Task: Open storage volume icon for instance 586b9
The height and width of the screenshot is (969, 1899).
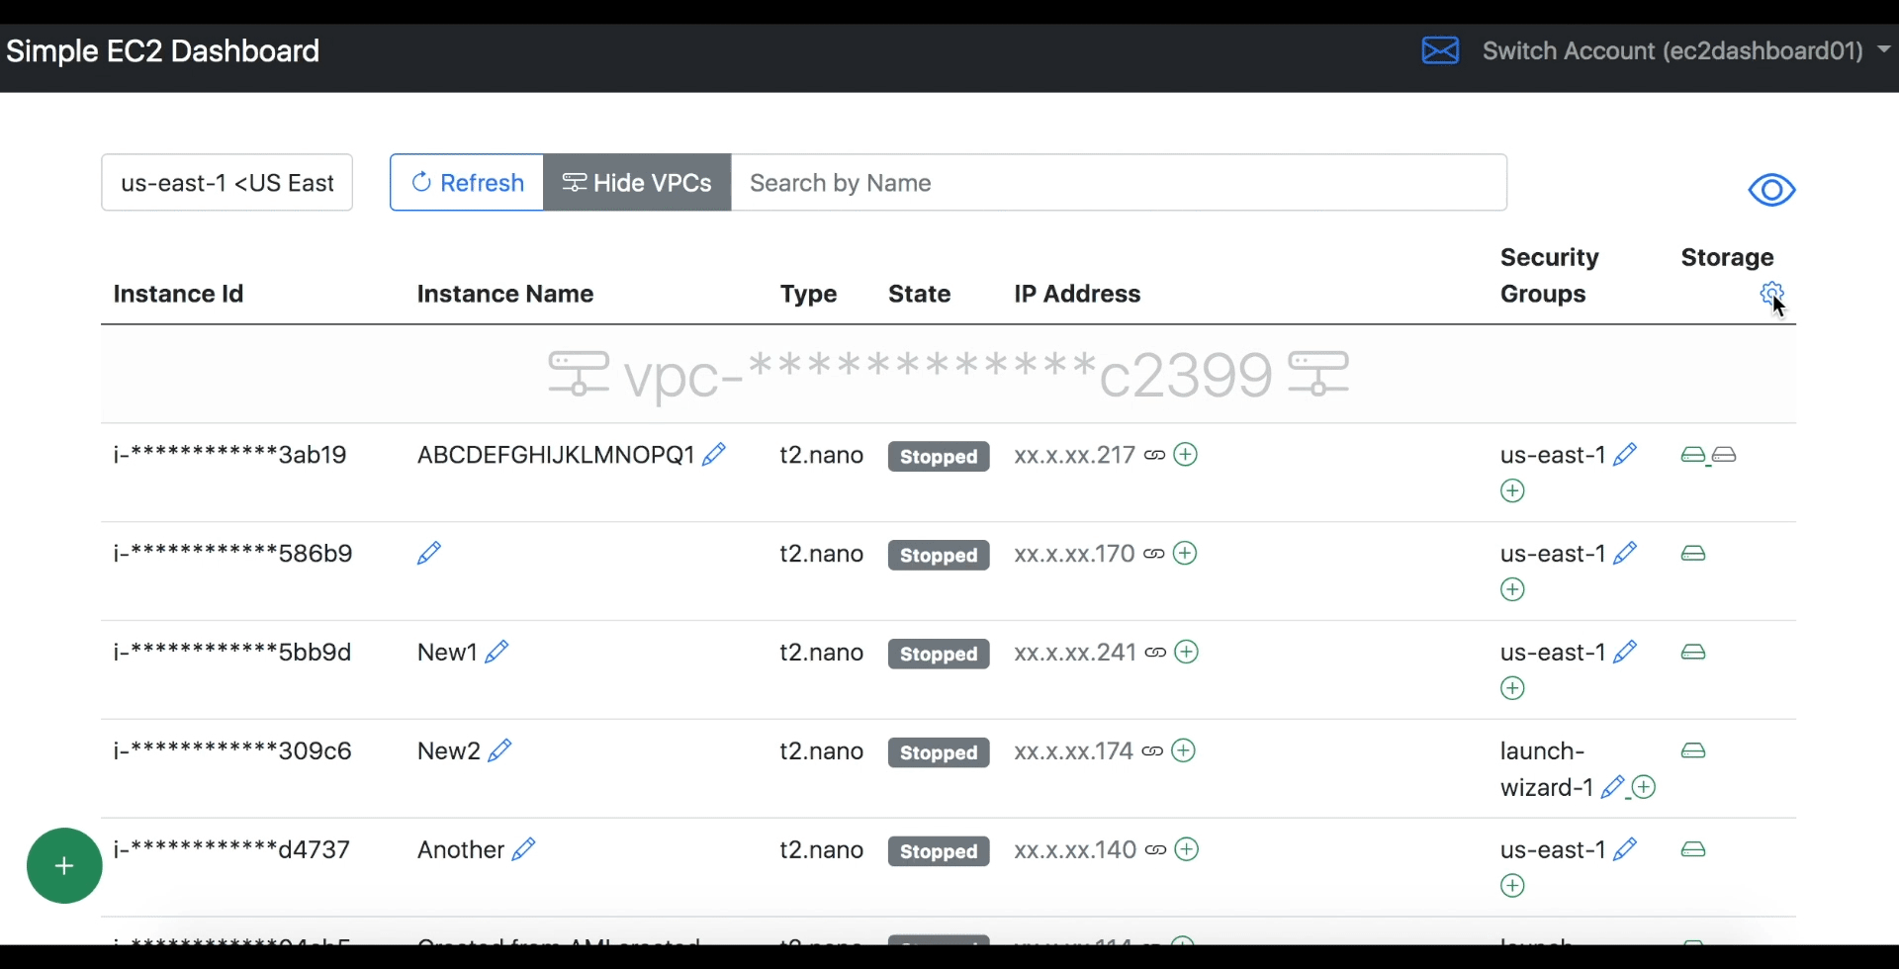Action: 1693,554
